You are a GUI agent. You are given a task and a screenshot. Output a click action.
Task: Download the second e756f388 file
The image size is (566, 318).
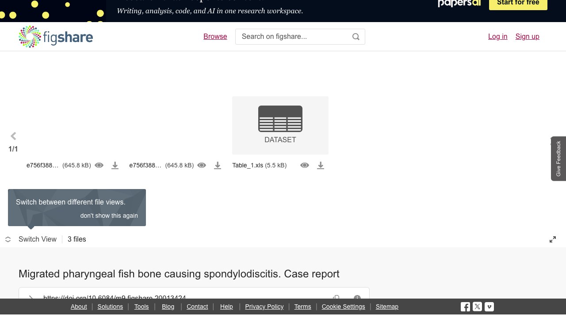tap(218, 165)
